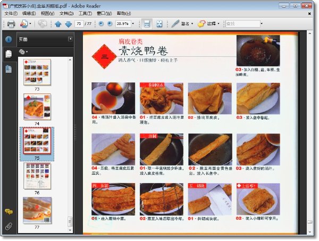319x241 pixels.
Task: Open the Window (窗口) menu
Action: (x=104, y=13)
